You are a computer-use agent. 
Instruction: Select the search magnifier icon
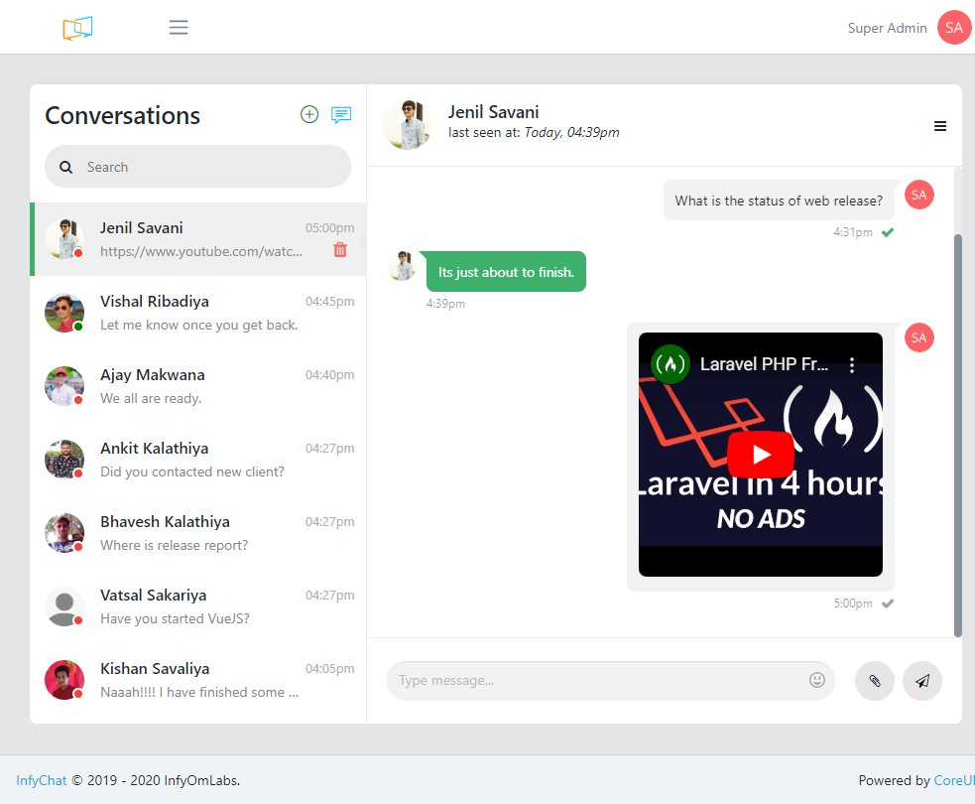[x=65, y=166]
